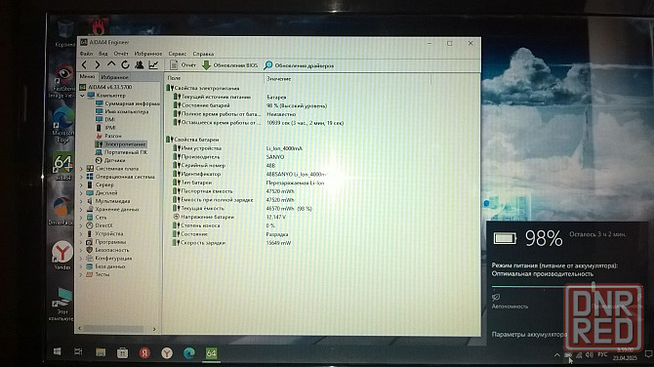Image resolution: width=654 pixels, height=367 pixels.
Task: Select DMI tree item
Action: tap(105, 119)
